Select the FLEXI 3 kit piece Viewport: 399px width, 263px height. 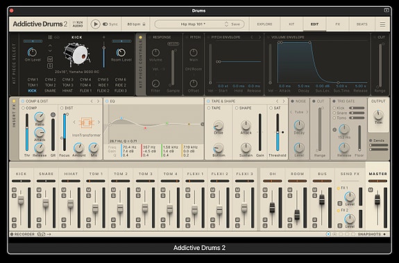tap(120, 91)
